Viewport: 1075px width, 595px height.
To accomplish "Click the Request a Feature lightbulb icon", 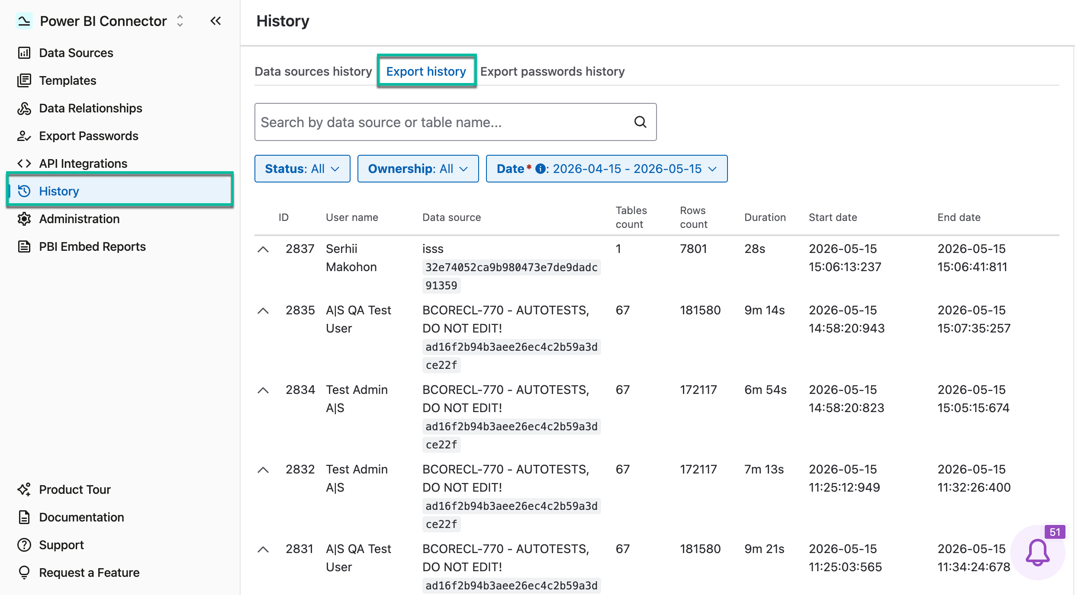I will (x=24, y=573).
